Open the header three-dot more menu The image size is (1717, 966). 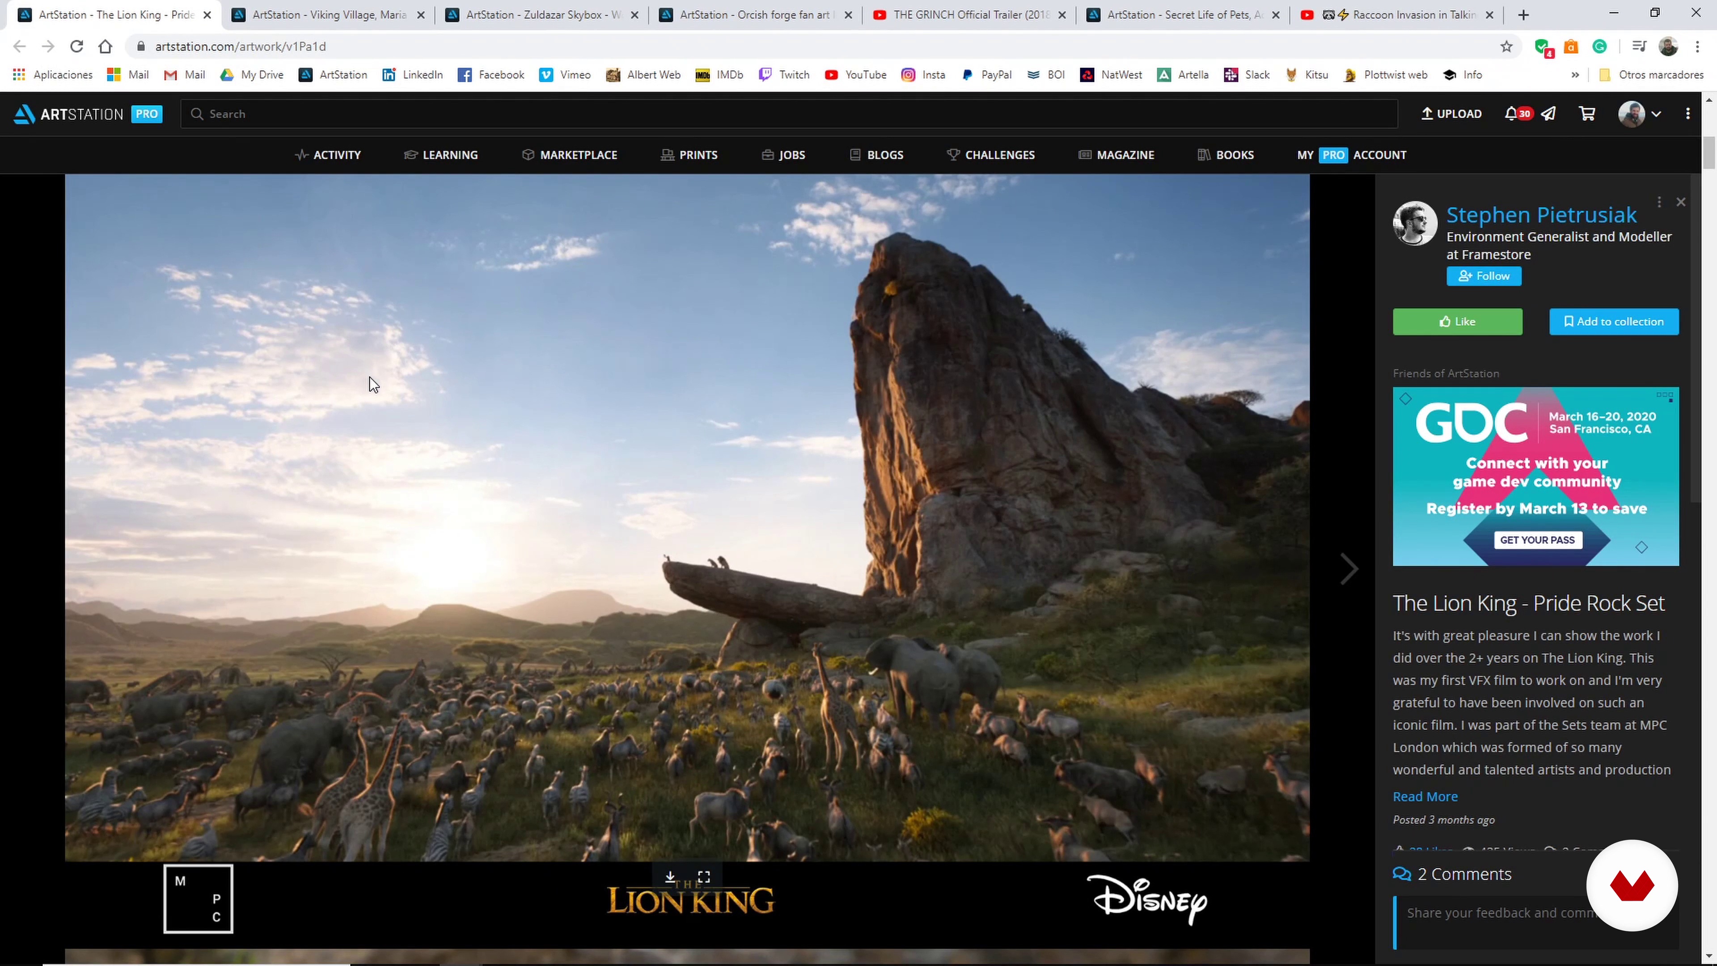coord(1687,114)
